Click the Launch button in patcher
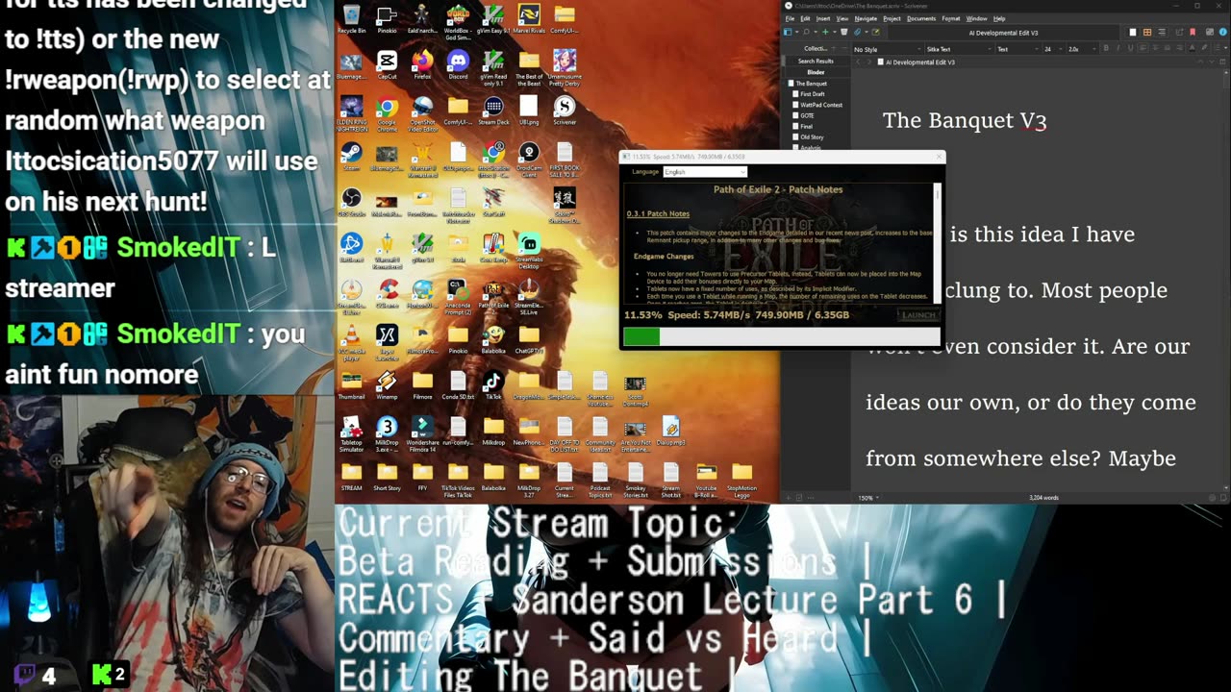 click(917, 315)
